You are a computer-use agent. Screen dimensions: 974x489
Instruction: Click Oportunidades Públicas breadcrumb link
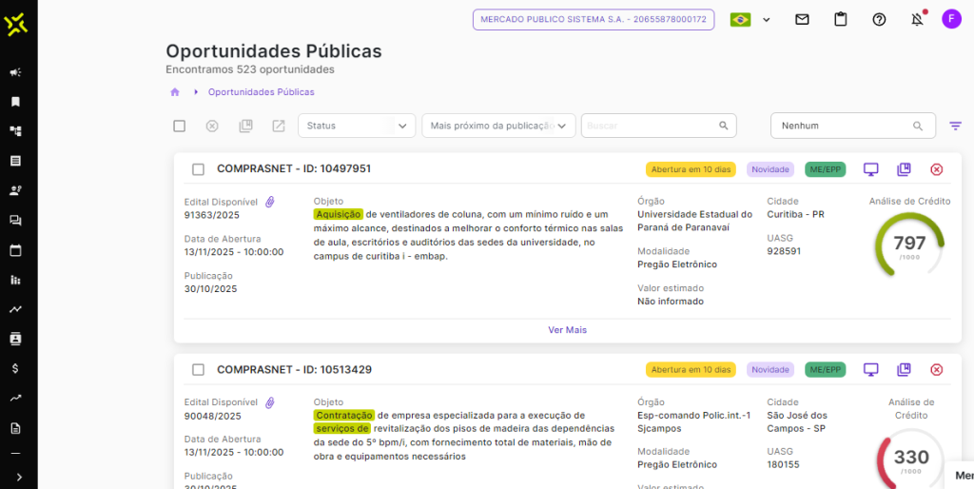pos(261,92)
